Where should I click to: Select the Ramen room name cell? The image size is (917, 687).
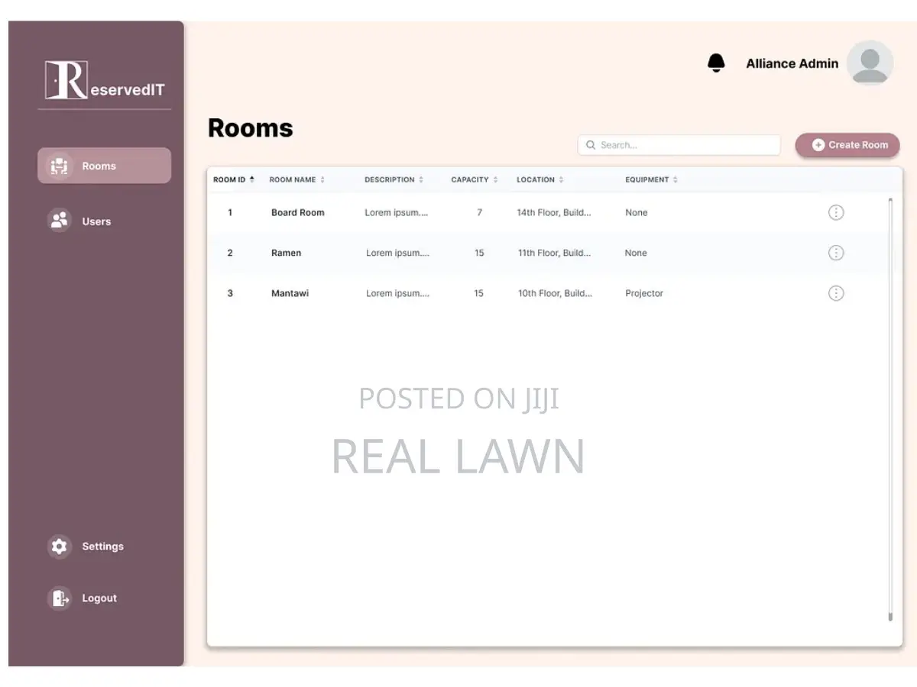[x=287, y=253]
